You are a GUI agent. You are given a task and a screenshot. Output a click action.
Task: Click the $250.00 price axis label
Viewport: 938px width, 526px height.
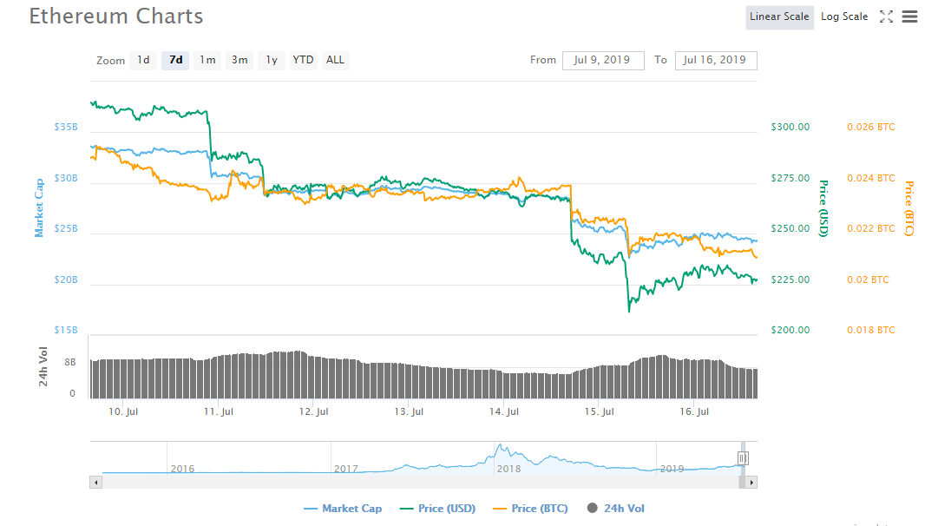click(790, 228)
